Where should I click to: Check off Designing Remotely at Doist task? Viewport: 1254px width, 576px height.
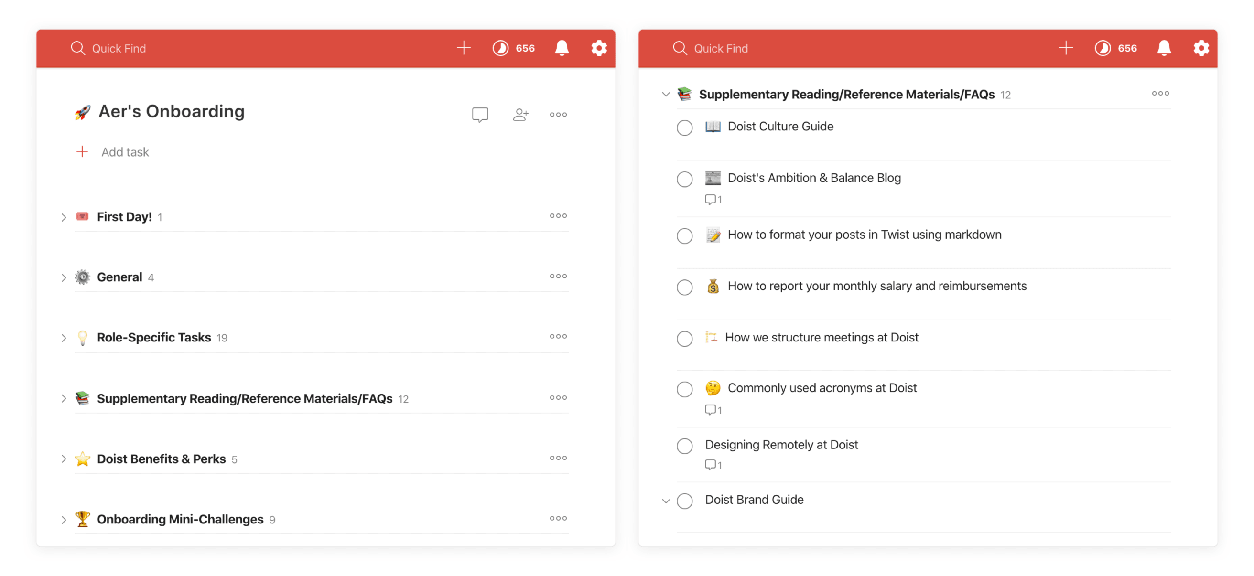click(684, 446)
